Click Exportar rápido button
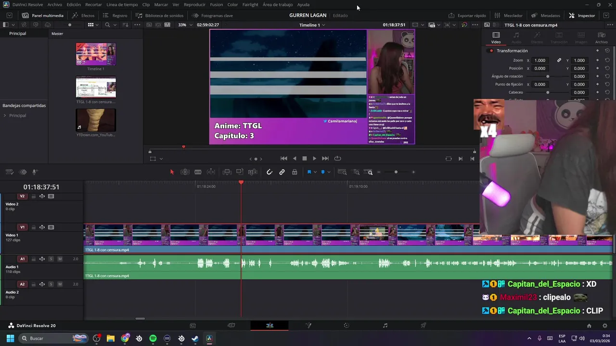The height and width of the screenshot is (346, 616). pos(467,15)
